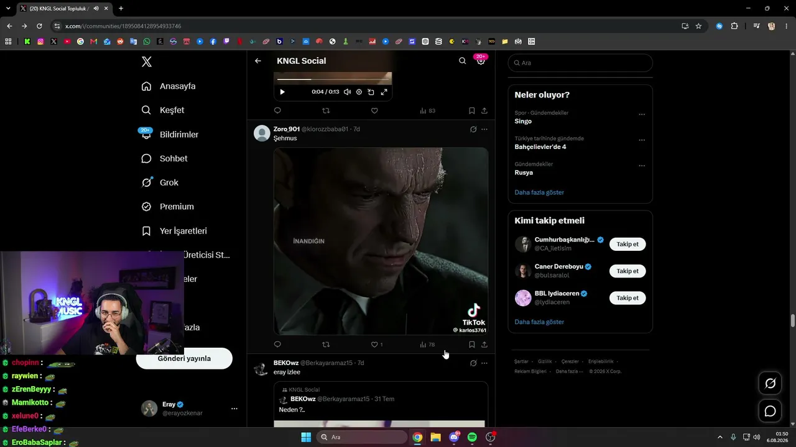Screen dimensions: 796x447
Task: Click the X logo in the sidebar
Action: click(146, 61)
